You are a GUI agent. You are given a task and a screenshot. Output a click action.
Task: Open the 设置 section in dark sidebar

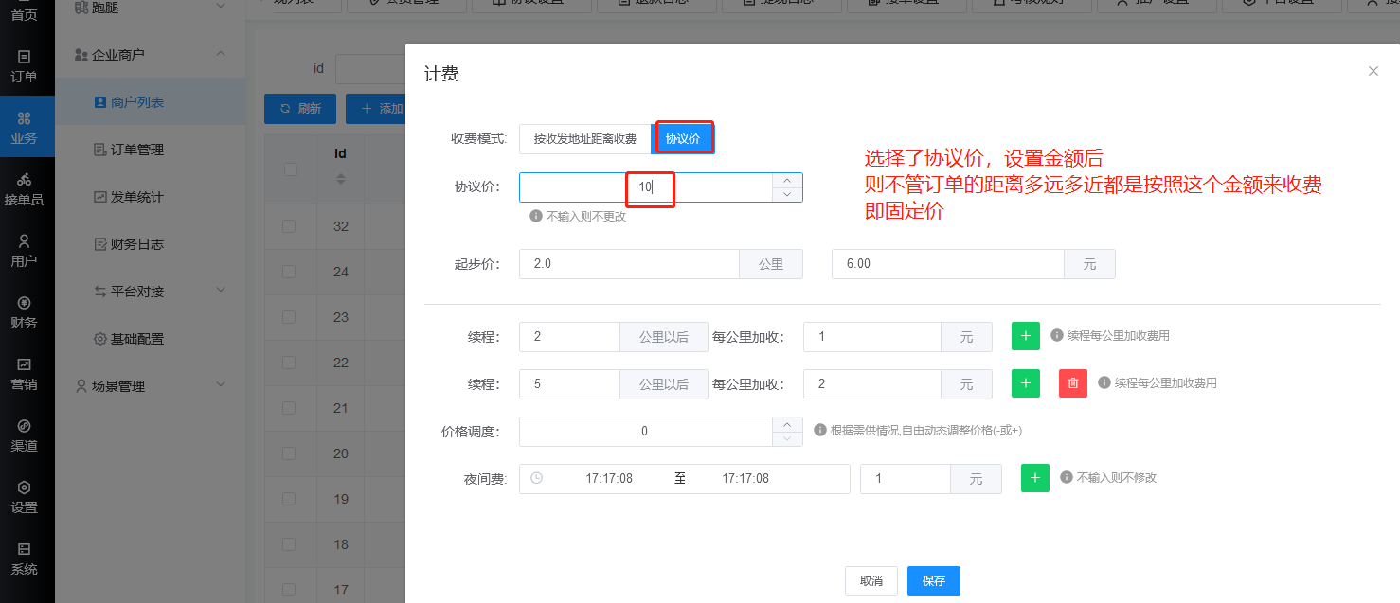click(x=27, y=497)
